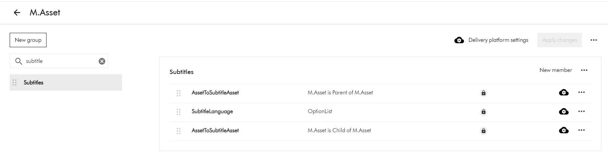Click the lock icon on SubtitleLanguage row
Image resolution: width=608 pixels, height=157 pixels.
[483, 112]
